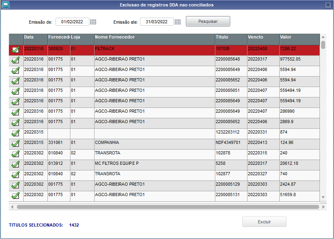This screenshot has height=239, width=334.
Task: Toggle checkbox for titulo 2200085129 row
Action: 16,186
